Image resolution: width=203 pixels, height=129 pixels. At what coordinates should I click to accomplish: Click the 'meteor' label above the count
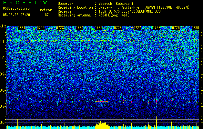pyautogui.click(x=46, y=10)
